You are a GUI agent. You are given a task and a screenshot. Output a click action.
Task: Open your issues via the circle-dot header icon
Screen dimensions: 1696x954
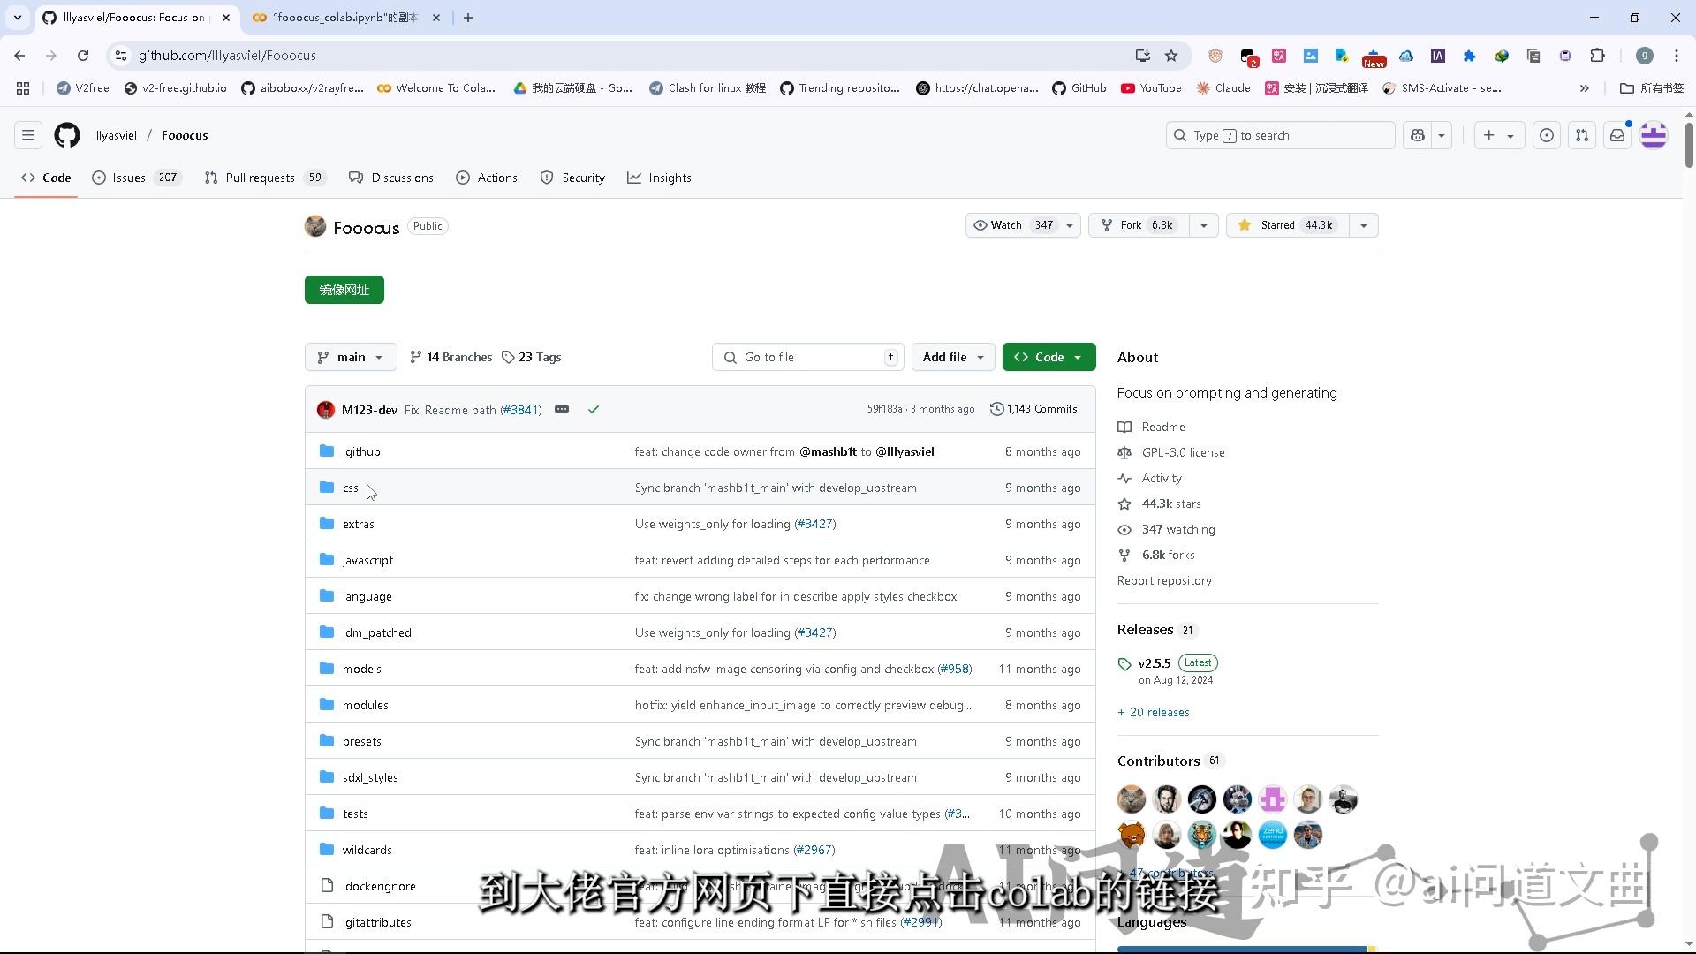pos(1546,135)
